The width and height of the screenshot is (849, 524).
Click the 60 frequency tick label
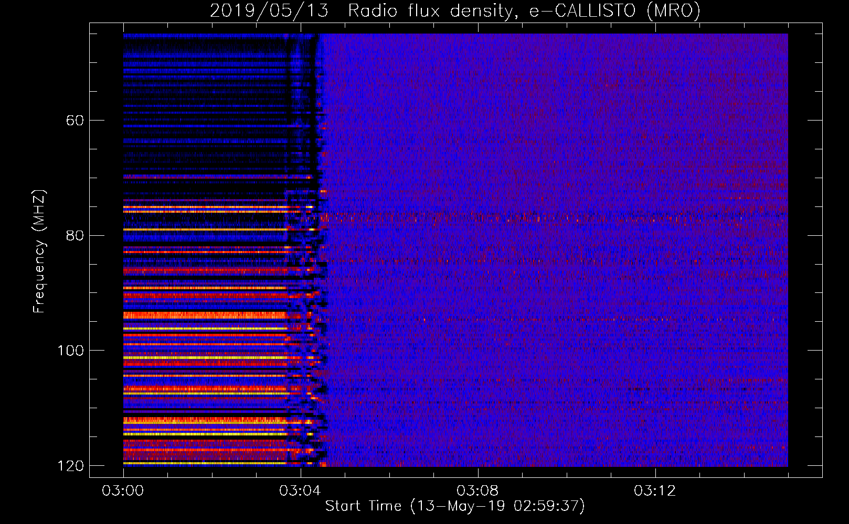pyautogui.click(x=75, y=121)
